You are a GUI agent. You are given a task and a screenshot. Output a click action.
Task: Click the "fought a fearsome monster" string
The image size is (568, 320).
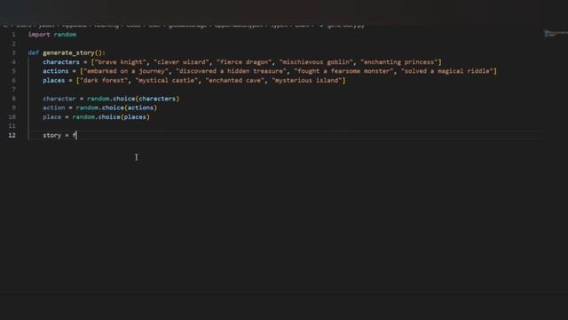click(343, 71)
